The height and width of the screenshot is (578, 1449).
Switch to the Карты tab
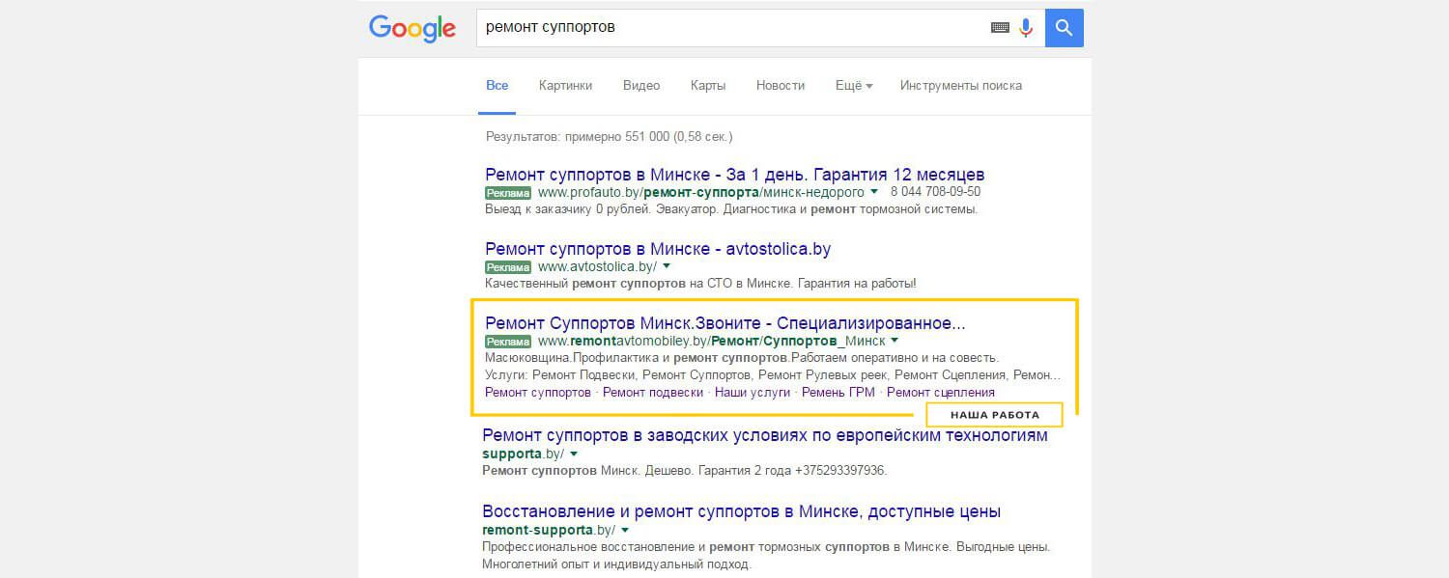[x=708, y=86]
